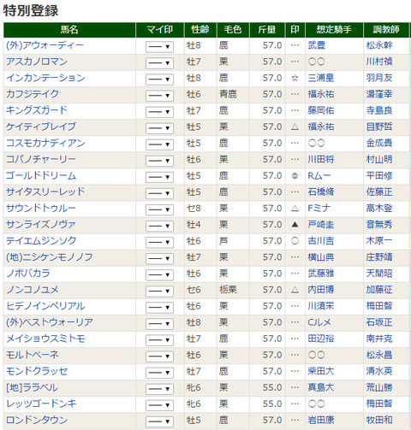The image size is (411, 430).
Task: Click the ☆ mark in インカンテーション row
Action: pos(295,78)
